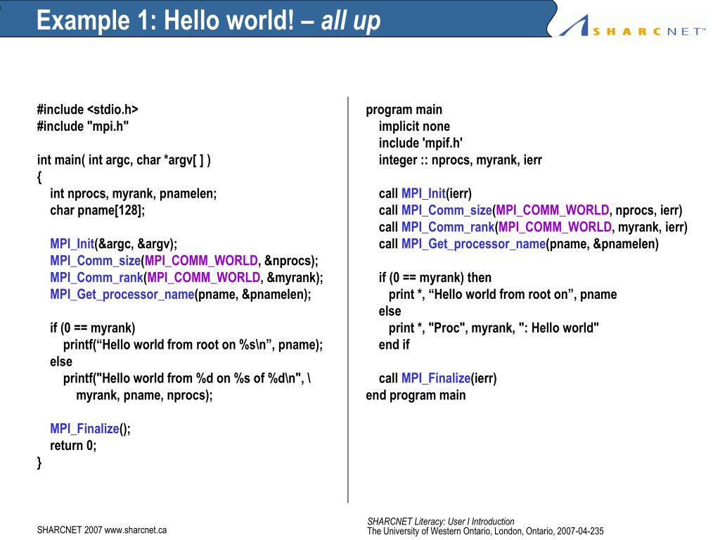
Task: Click 'MPI_Init(&argc, &argv);' in C code
Action: click(113, 244)
